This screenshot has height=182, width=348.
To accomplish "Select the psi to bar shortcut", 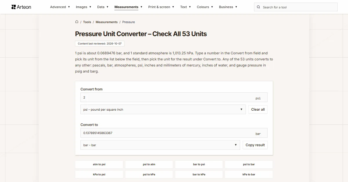I will 249,164.
